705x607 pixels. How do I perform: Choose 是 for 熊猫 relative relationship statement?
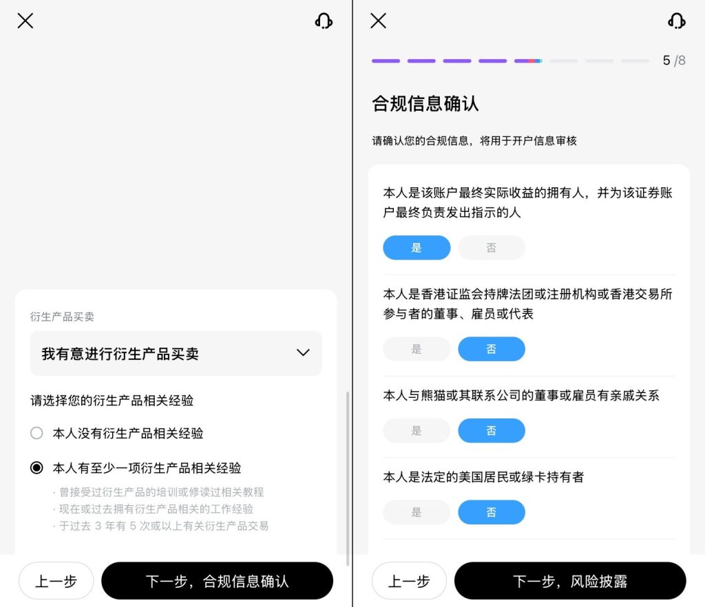pos(417,431)
